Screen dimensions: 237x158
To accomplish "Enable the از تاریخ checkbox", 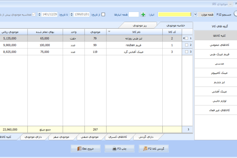I will tap(103, 14).
